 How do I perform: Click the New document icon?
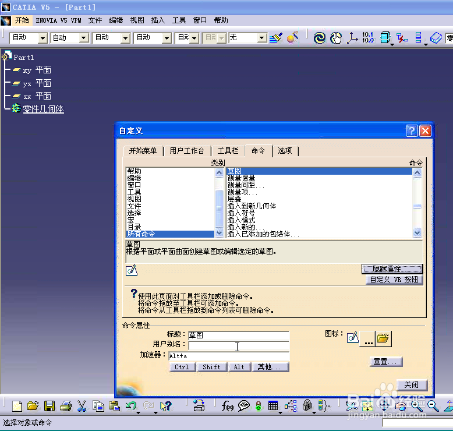point(17,406)
